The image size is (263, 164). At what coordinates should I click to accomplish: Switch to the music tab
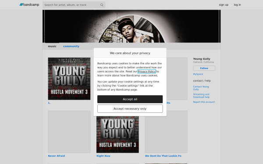coord(52,46)
